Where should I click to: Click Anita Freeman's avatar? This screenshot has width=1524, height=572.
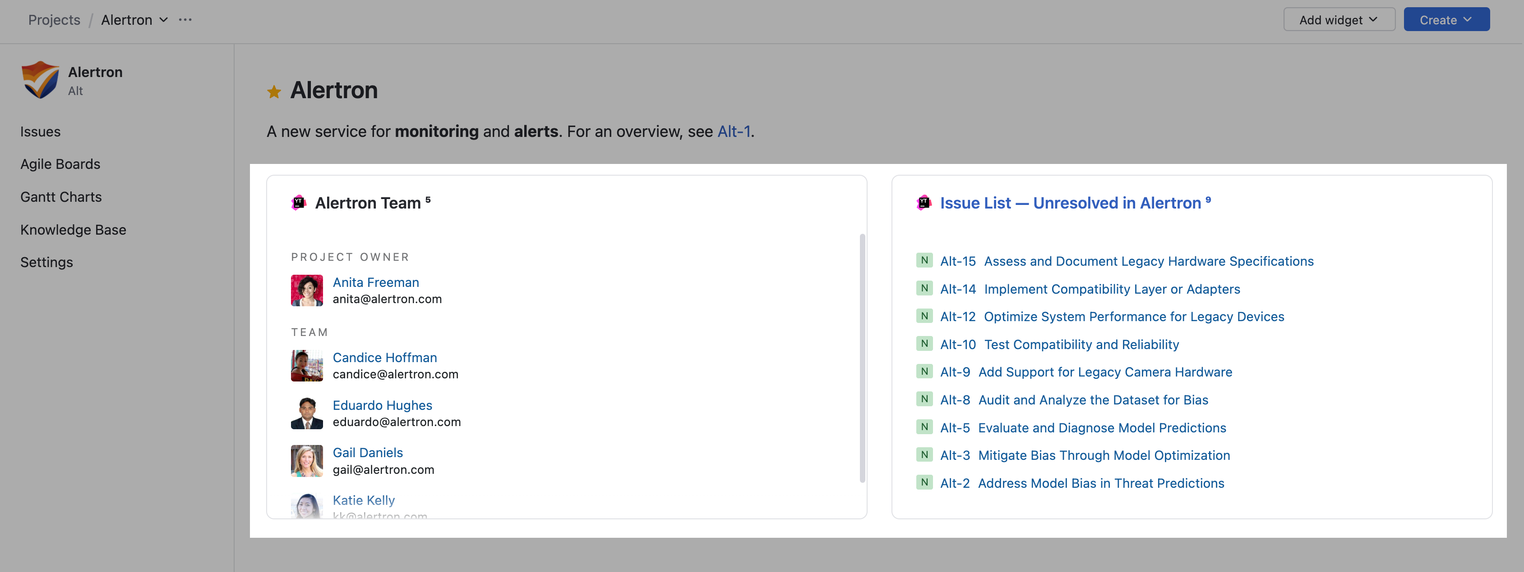click(x=307, y=290)
